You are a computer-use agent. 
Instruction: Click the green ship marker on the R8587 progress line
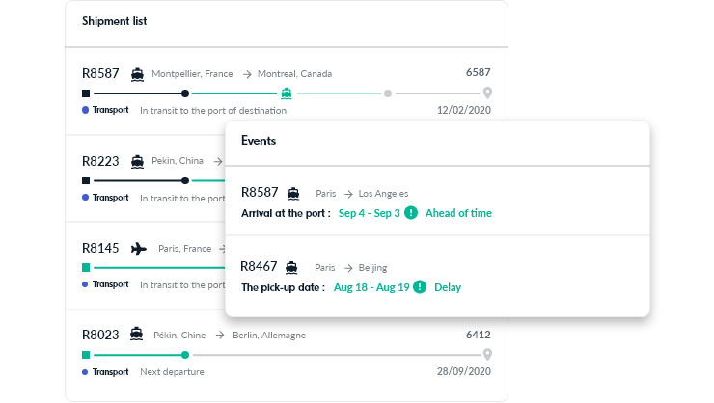287,94
